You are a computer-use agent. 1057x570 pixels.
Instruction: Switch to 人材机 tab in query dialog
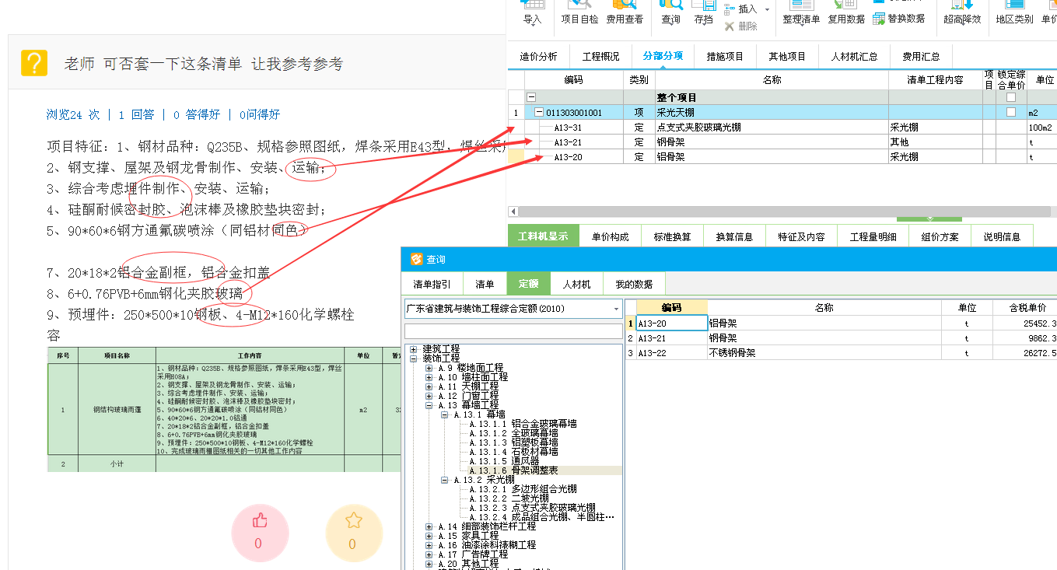[576, 285]
